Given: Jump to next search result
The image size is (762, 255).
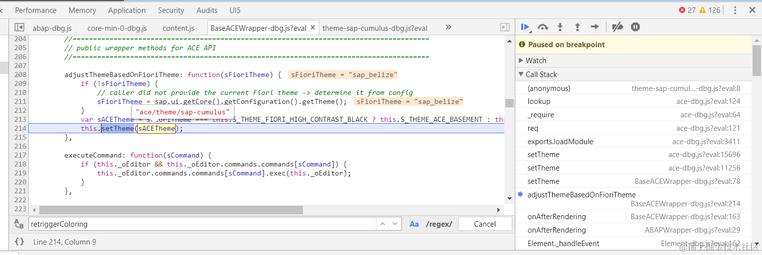Looking at the screenshot, I should tap(395, 224).
